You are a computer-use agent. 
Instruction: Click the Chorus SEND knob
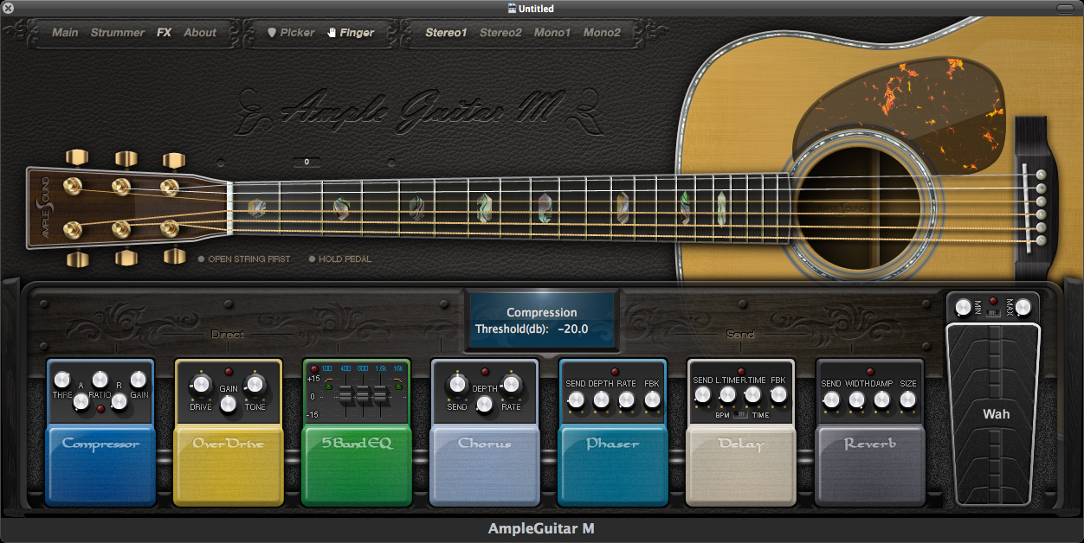point(457,384)
